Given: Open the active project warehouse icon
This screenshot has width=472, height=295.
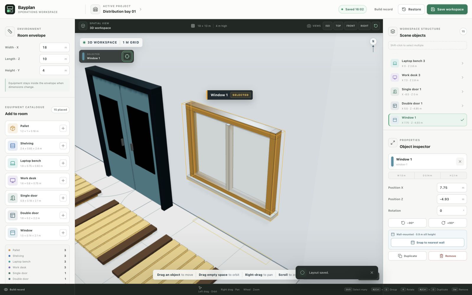Looking at the screenshot, I should (x=95, y=9).
